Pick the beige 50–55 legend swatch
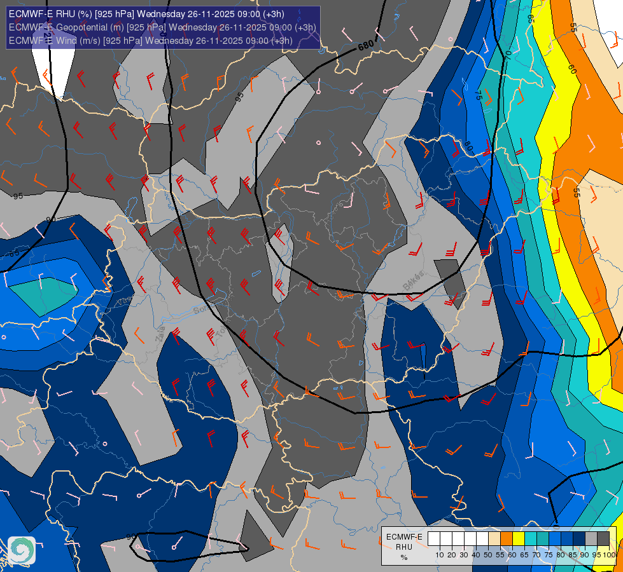Screen dimensions: 623x572 (x=494, y=539)
